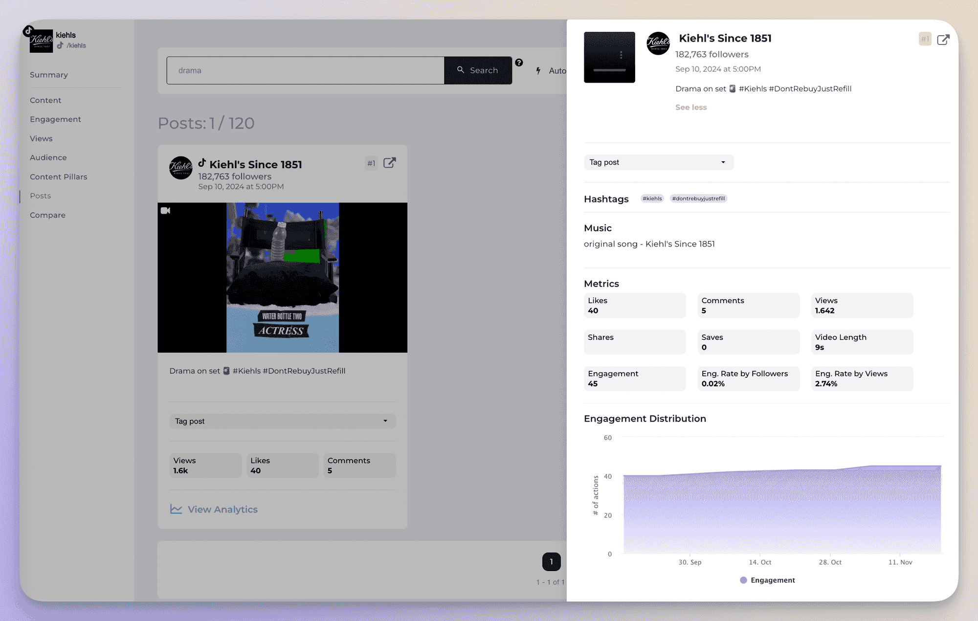Image resolution: width=978 pixels, height=621 pixels.
Task: Click the engagement distribution area chart
Action: pos(782,510)
